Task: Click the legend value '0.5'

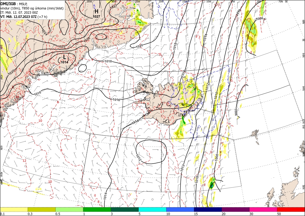Action: click(x=58, y=214)
